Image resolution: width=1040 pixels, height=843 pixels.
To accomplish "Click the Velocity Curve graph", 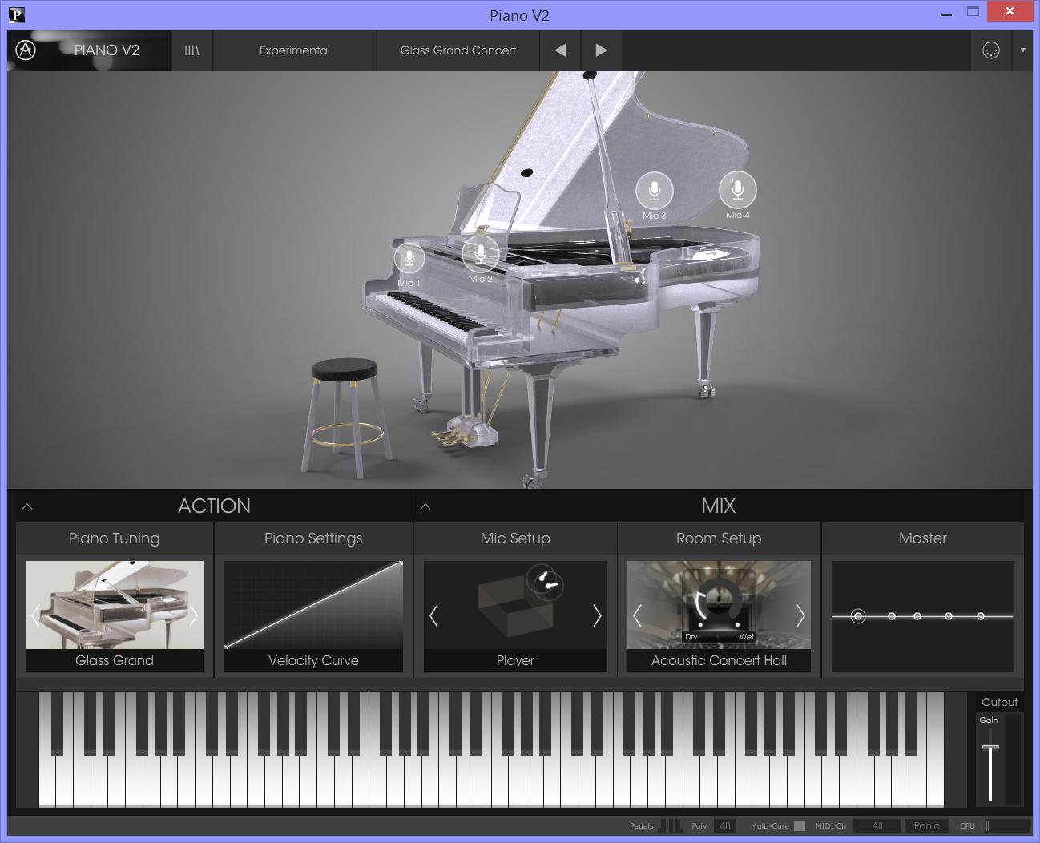I will click(x=313, y=606).
